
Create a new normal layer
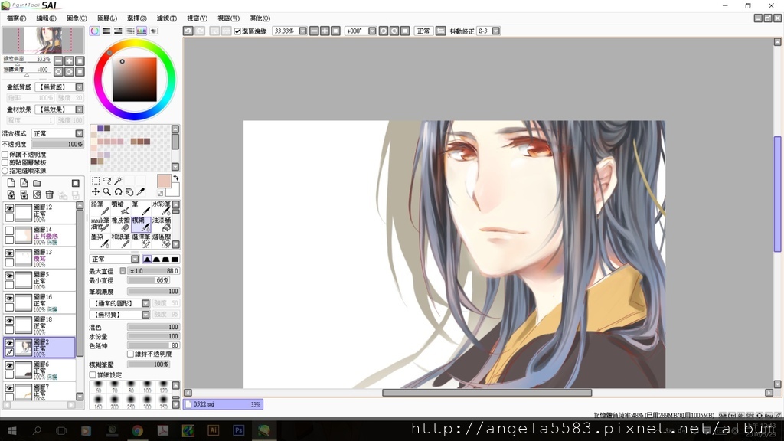click(x=11, y=183)
